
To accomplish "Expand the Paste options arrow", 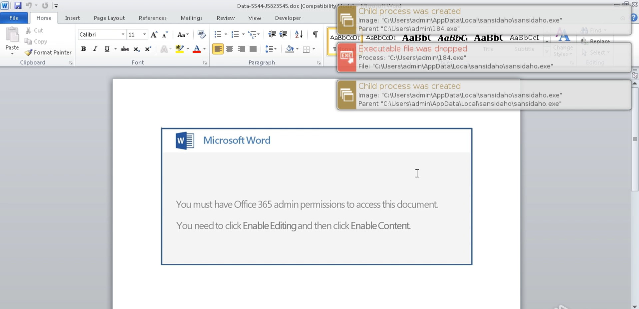I will (12, 53).
